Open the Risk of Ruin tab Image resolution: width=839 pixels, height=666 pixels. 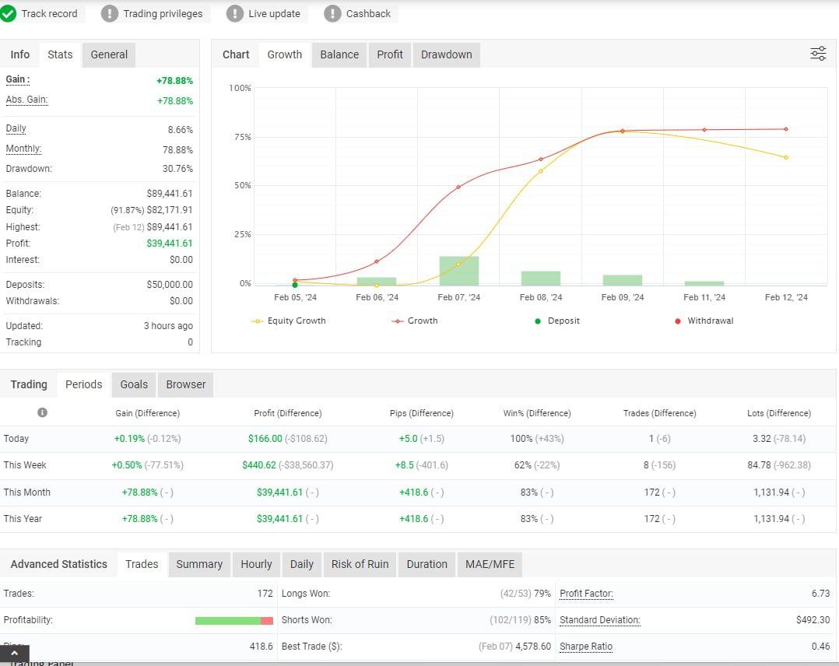pos(360,564)
